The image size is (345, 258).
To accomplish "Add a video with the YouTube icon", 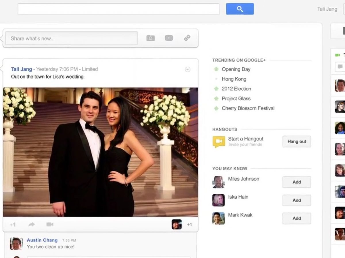I will coord(169,38).
